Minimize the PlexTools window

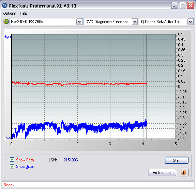175,6
